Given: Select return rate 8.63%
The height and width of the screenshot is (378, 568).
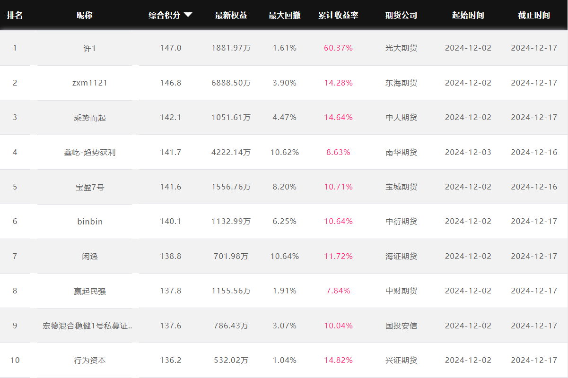Looking at the screenshot, I should click(x=338, y=152).
